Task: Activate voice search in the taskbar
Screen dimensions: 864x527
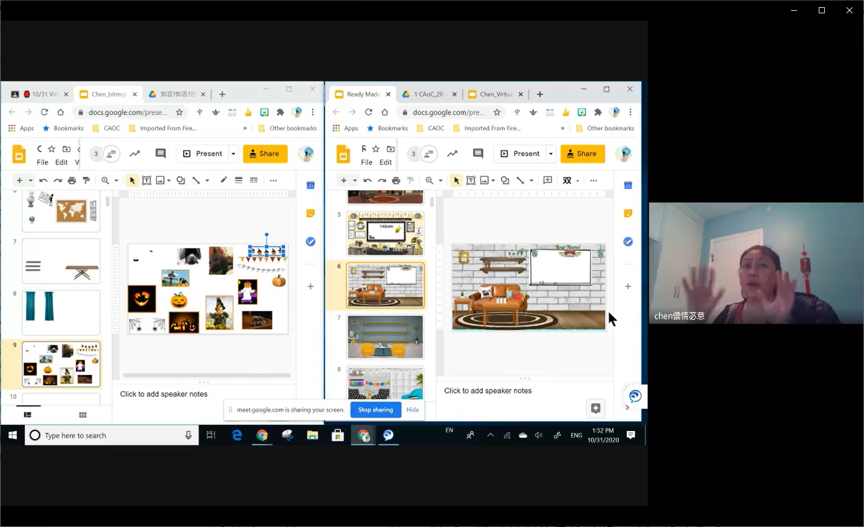Action: tap(188, 435)
